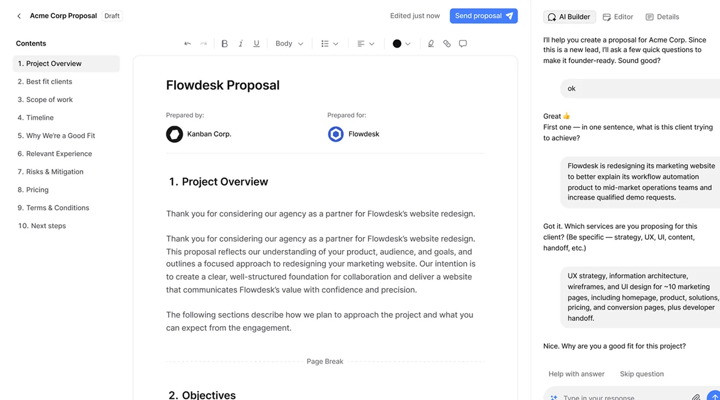
Task: Click the undo arrow
Action: click(x=188, y=43)
